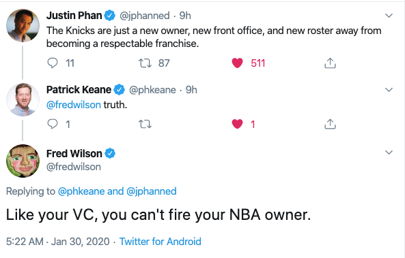Open the chevron menu on Justin Phan's tweet
This screenshot has width=405, height=258.
(389, 16)
